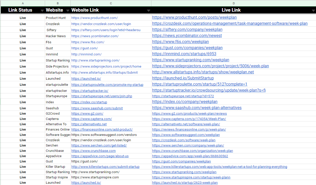The height and width of the screenshot is (185, 316).
Task: Open the Website Link column filter
Action: click(149, 10)
